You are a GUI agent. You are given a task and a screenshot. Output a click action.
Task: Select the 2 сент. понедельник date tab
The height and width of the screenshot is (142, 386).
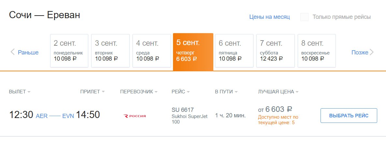[69, 51]
